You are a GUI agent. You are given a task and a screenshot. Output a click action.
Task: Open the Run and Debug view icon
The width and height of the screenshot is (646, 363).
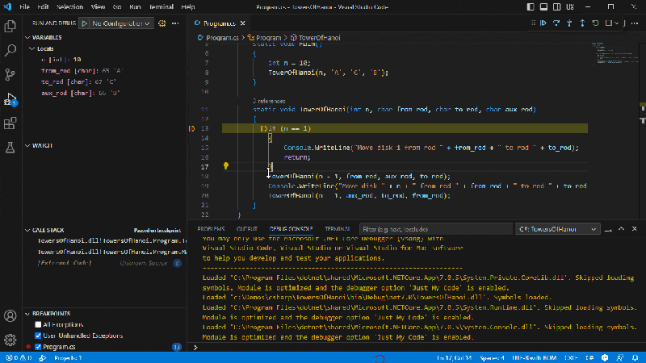coord(10,99)
